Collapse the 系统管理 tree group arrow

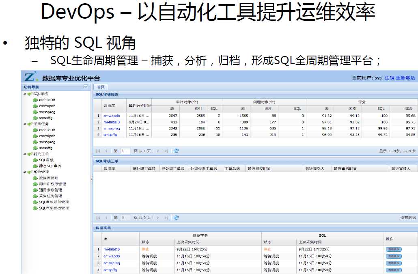tap(24, 172)
